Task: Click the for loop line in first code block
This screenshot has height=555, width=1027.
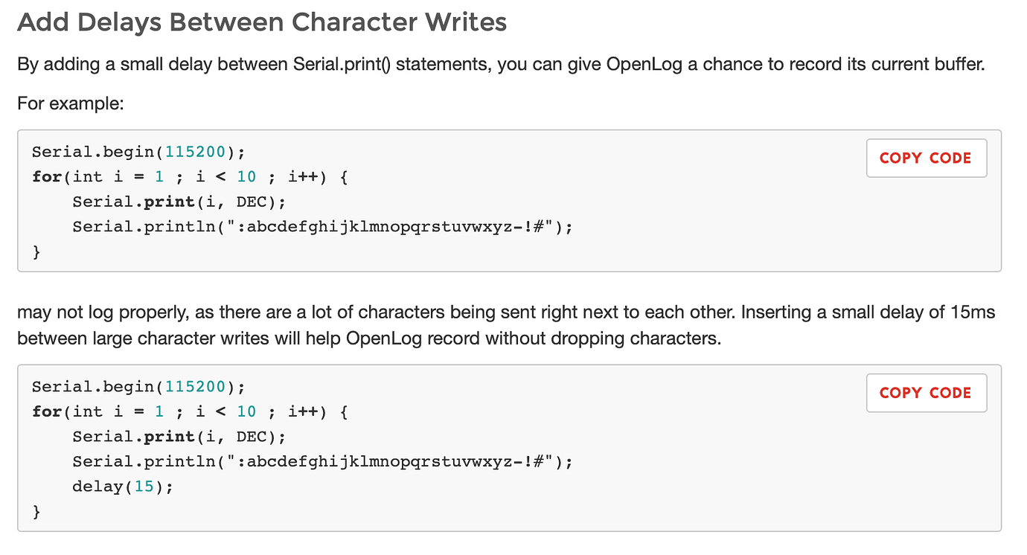Action: click(x=191, y=177)
